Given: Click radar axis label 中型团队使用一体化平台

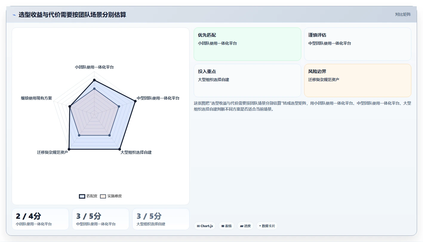Looking at the screenshot, I should click(x=158, y=98).
